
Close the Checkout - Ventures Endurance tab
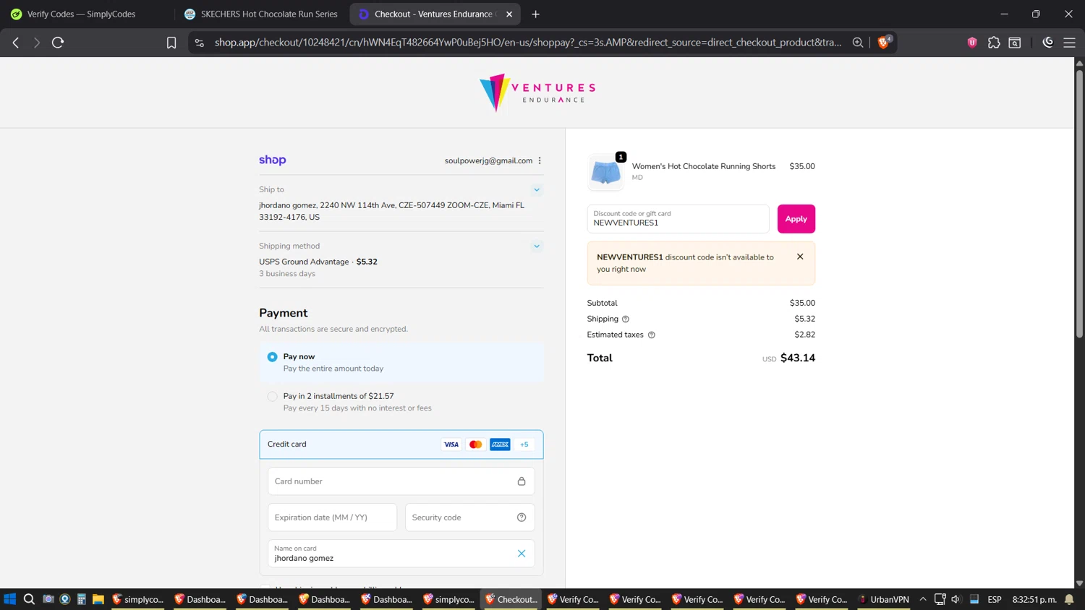tap(509, 14)
